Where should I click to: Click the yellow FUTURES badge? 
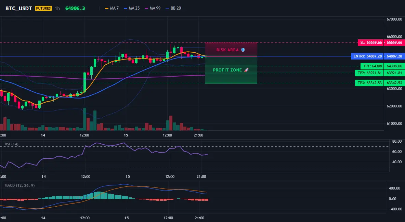click(43, 8)
